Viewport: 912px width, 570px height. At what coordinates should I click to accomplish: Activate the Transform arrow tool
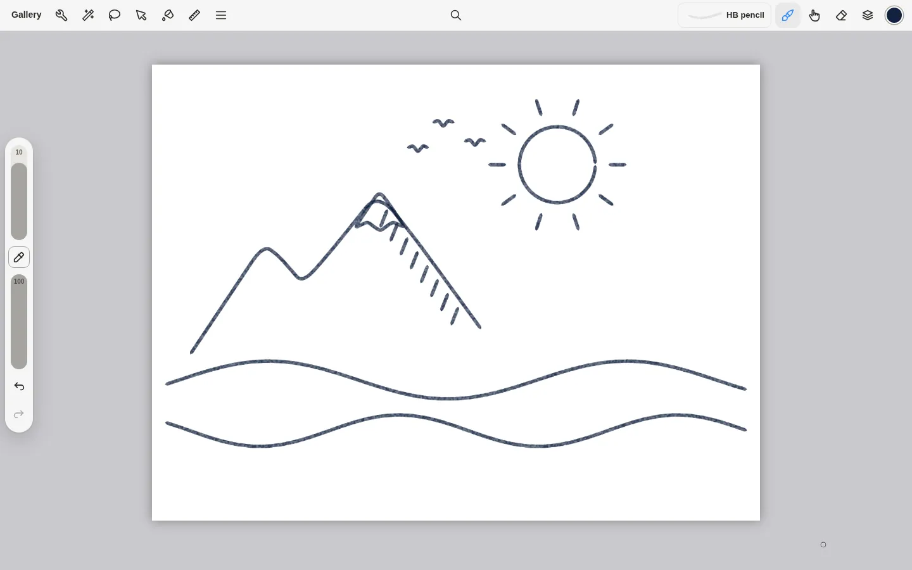[x=141, y=15]
